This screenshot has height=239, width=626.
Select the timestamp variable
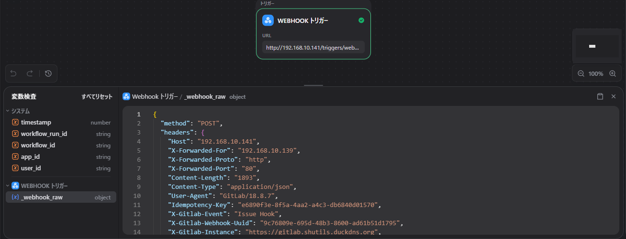(36, 123)
